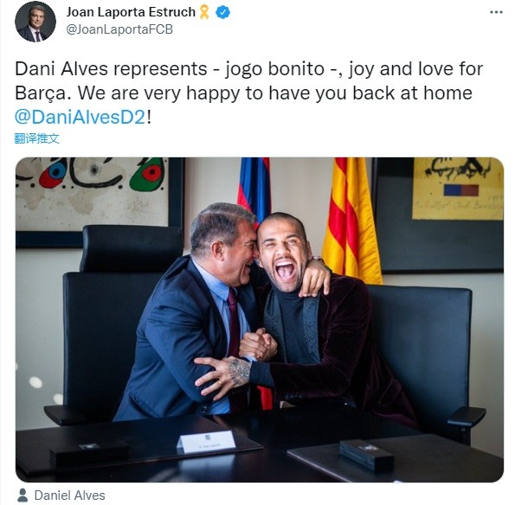
Task: Open Joan Laporta's profile avatar
Action: click(35, 22)
